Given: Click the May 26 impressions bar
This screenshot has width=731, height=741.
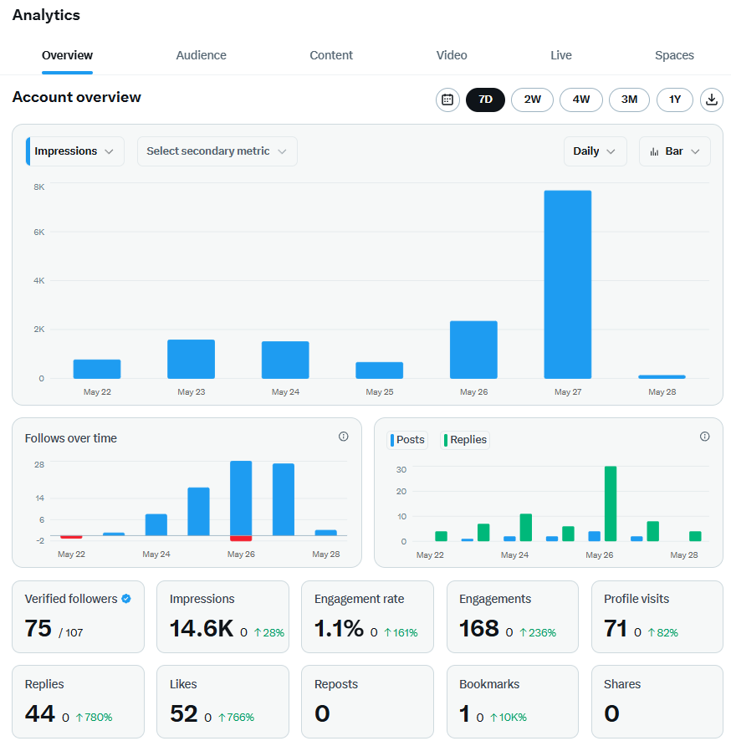Looking at the screenshot, I should (473, 350).
